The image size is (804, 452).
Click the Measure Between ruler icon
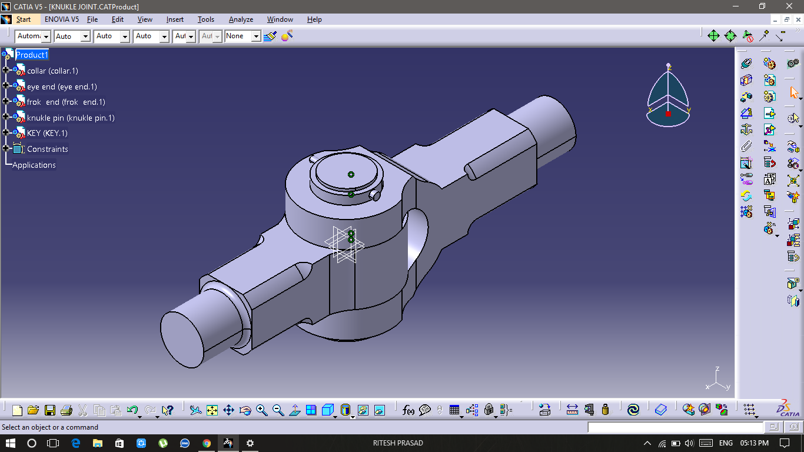point(572,410)
